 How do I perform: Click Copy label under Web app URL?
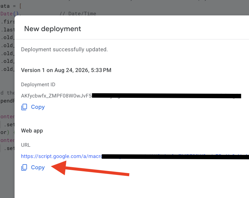[38, 167]
